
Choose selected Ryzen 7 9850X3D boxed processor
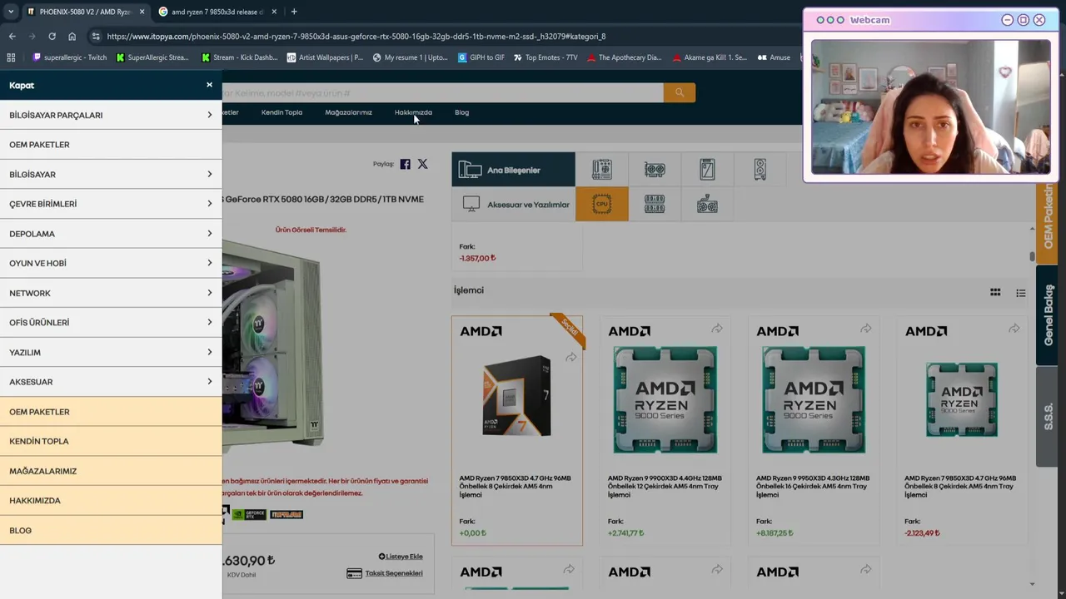coord(517,430)
